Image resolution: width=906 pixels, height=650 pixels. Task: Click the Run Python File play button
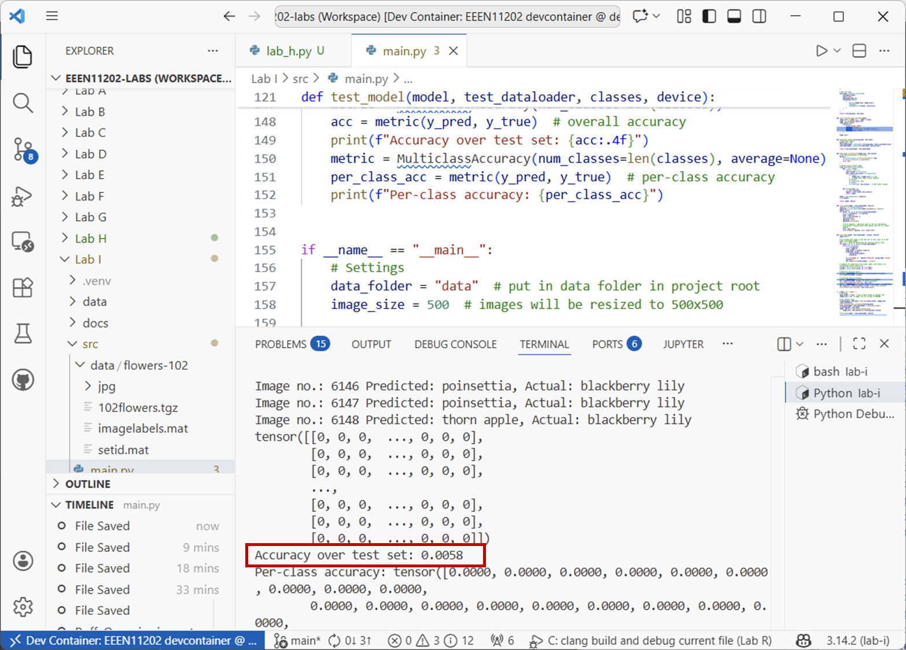[821, 51]
